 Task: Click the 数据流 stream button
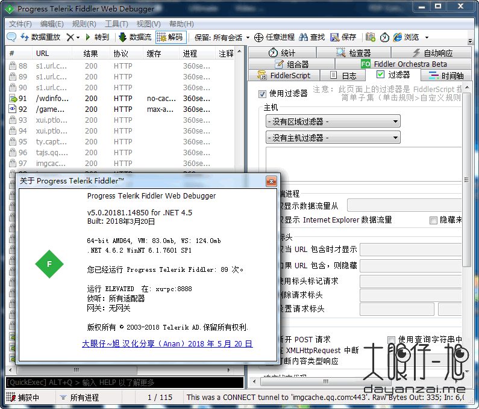[x=135, y=37]
